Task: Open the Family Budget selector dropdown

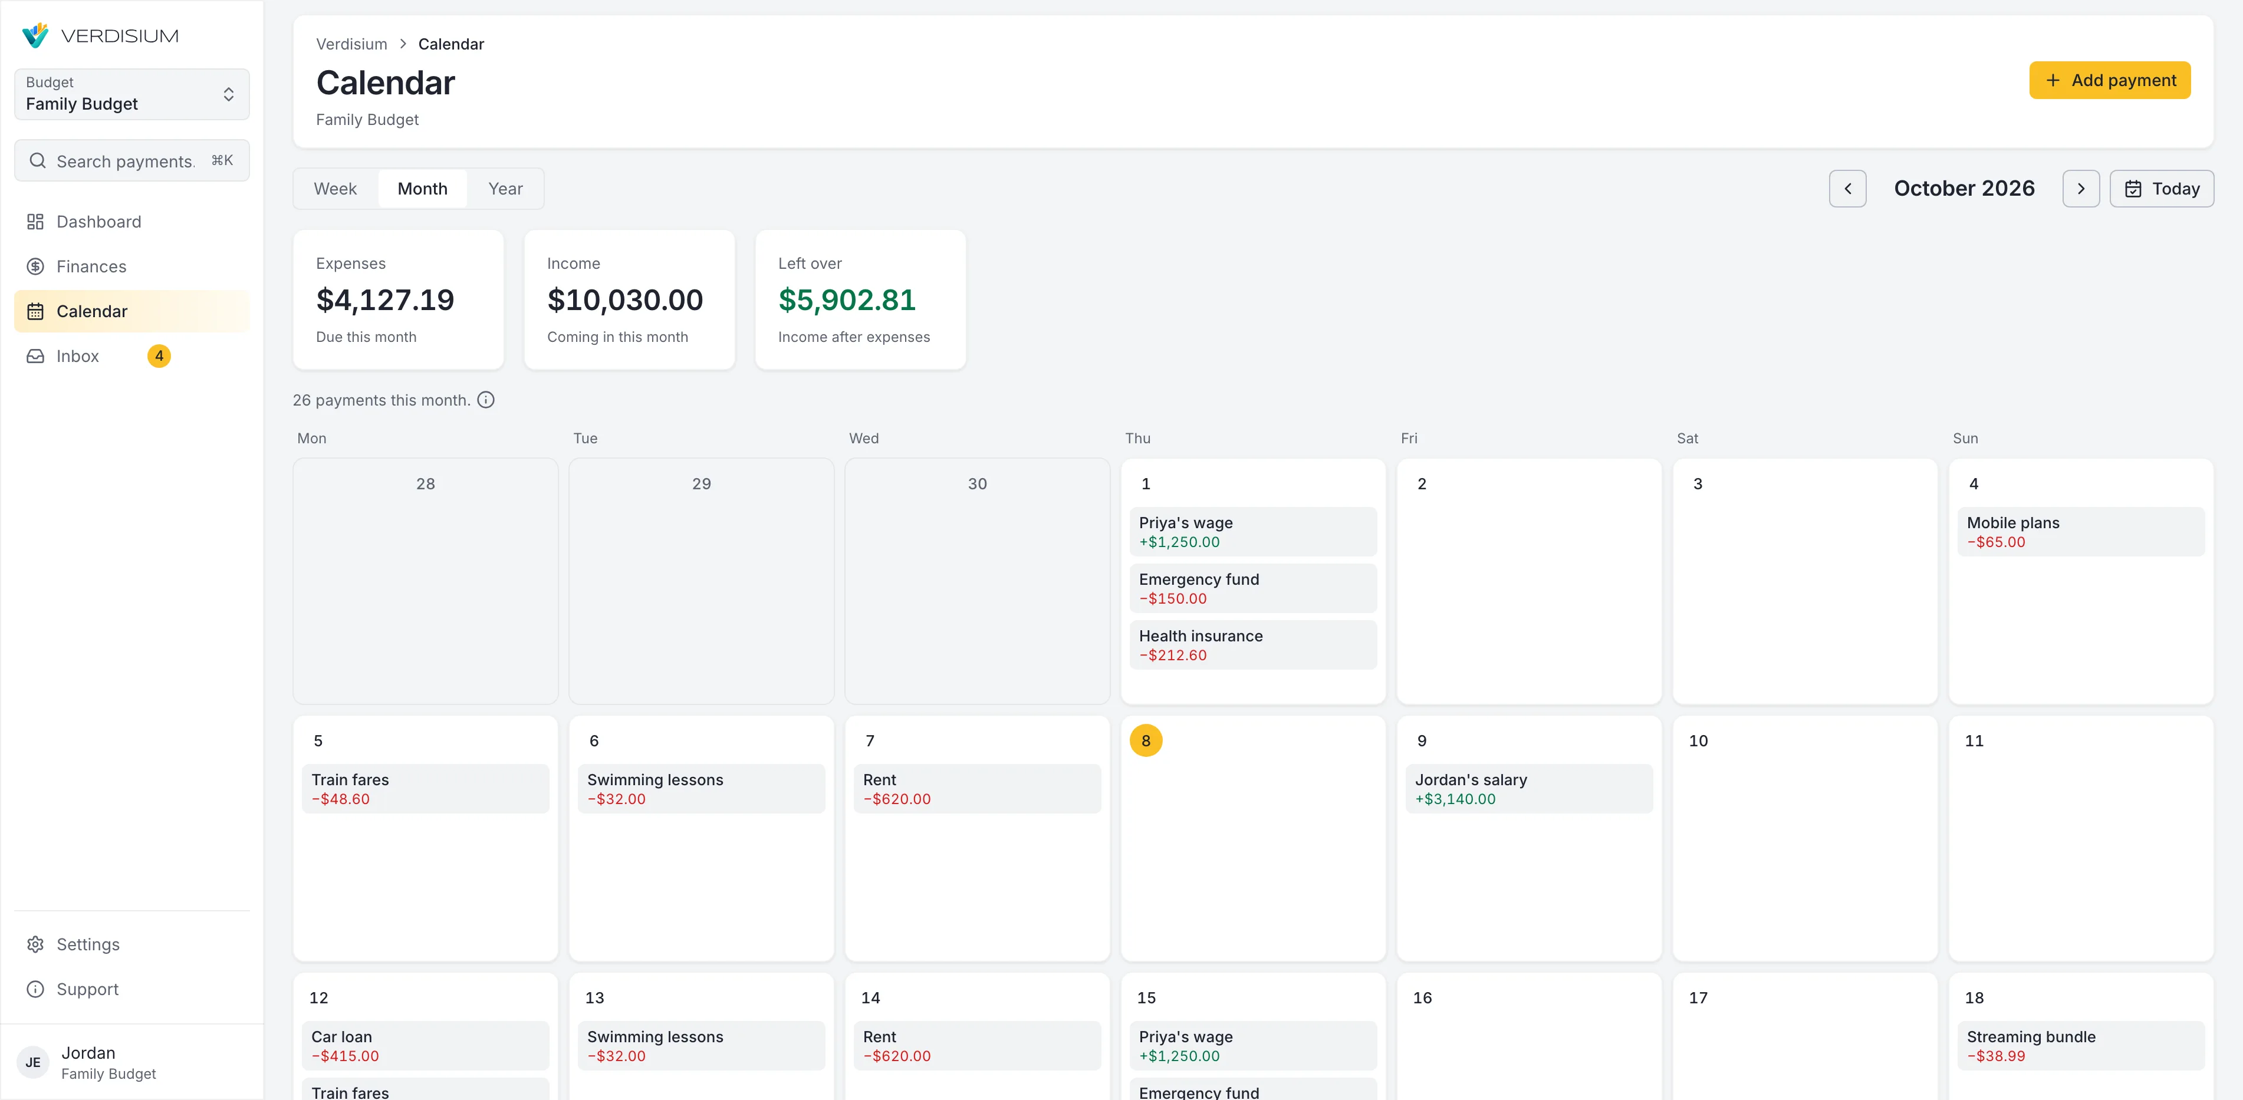Action: [131, 94]
